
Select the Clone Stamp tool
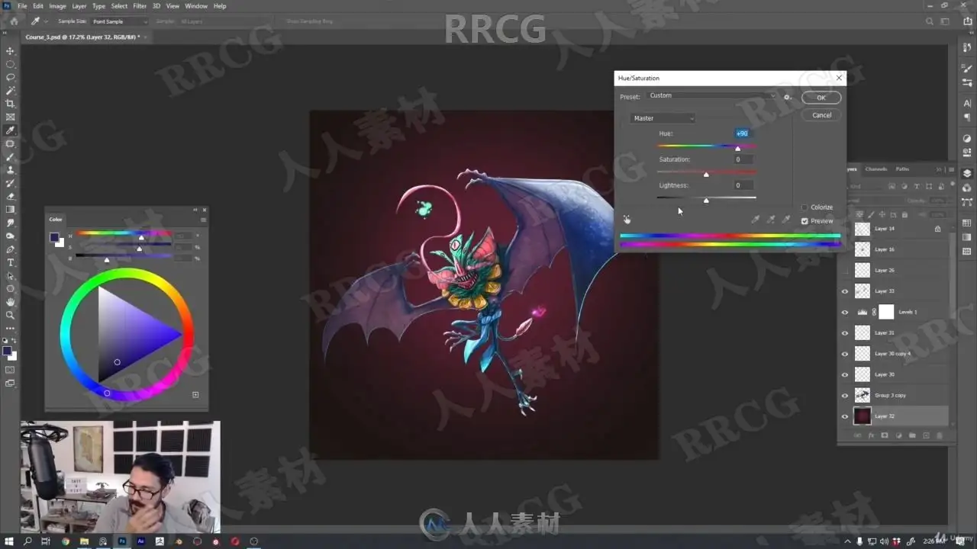[x=10, y=170]
